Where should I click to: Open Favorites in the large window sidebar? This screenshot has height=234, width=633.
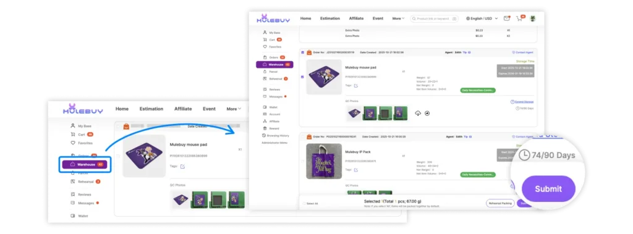(272, 47)
